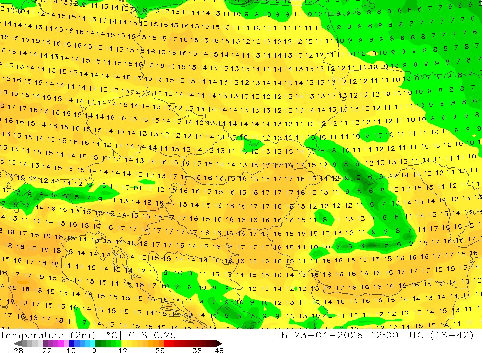Screen dimensions: 482x353
Task: Click the '12:00 UTC' time label
Action: click(397, 335)
